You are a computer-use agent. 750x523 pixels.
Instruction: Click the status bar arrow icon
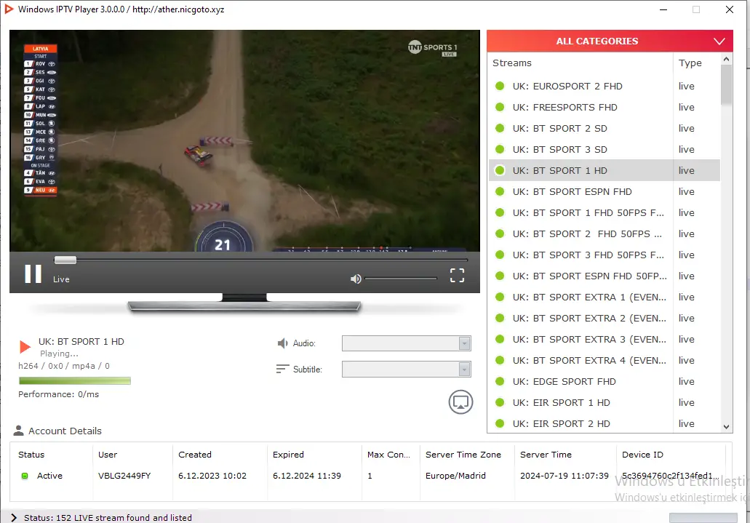pyautogui.click(x=13, y=517)
